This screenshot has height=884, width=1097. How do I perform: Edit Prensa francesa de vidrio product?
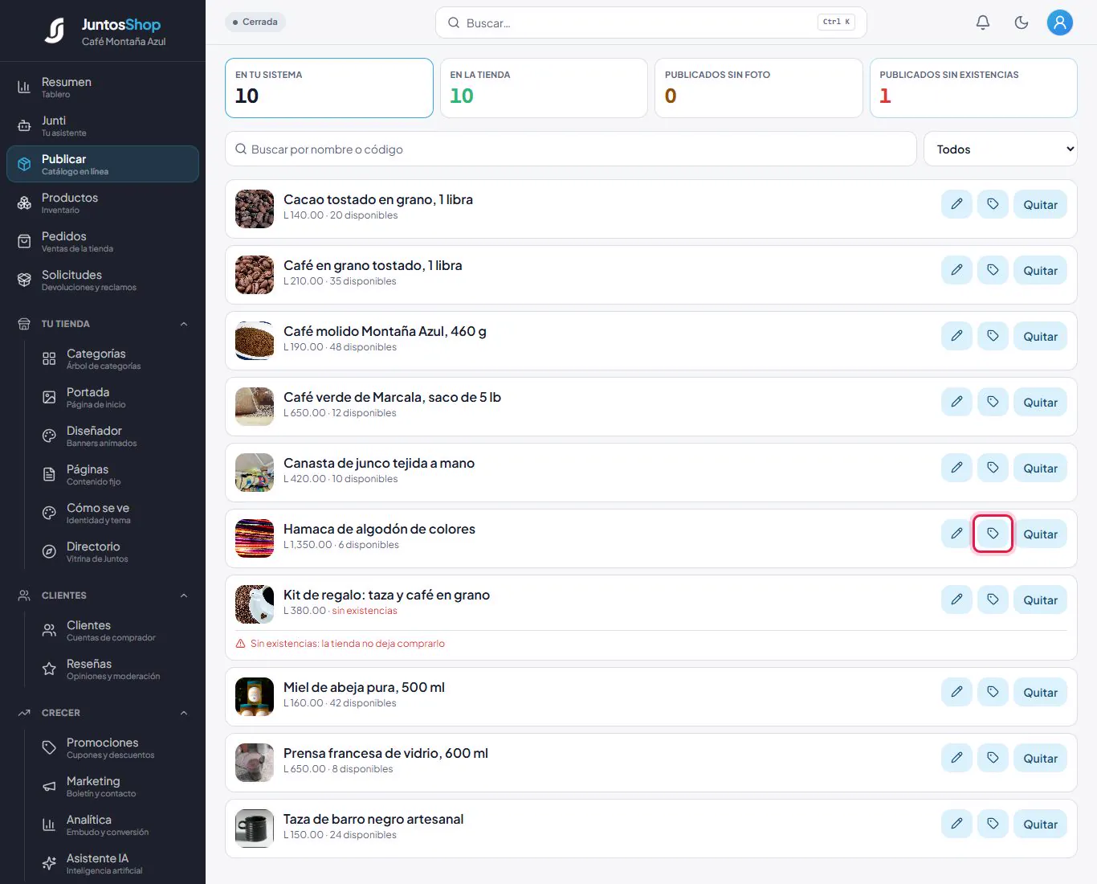(956, 758)
